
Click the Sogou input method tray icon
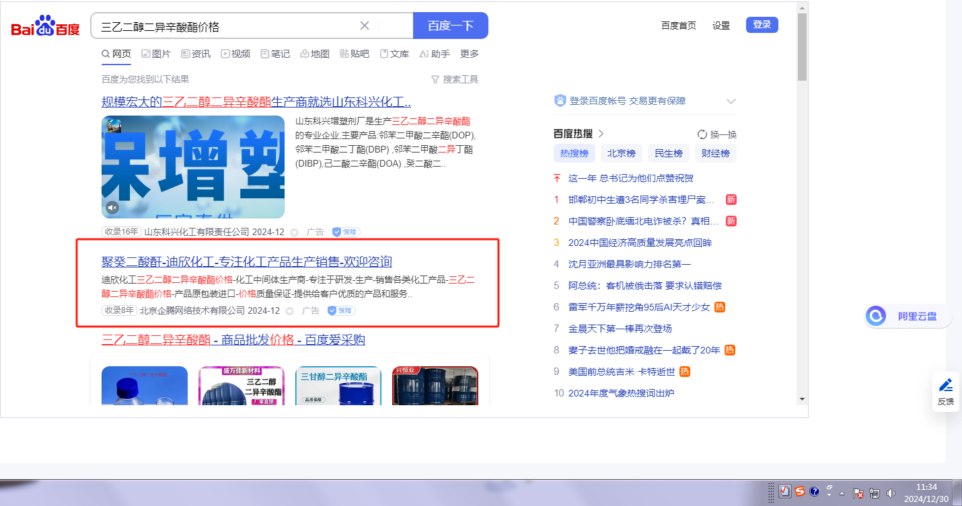pos(800,491)
